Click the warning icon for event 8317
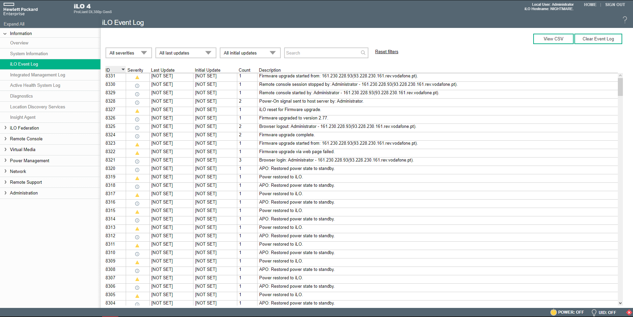Screen dimensions: 633x317 (137, 195)
